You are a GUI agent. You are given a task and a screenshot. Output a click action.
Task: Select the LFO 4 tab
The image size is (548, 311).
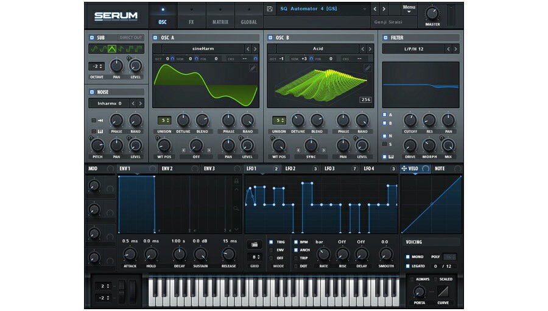379,169
